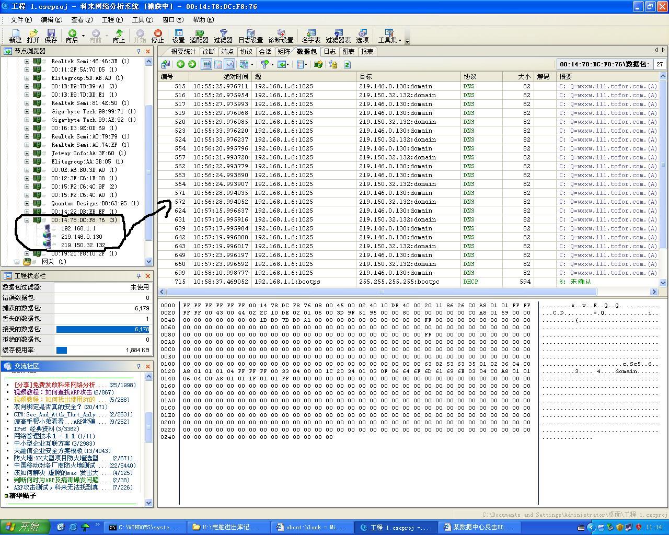Open the 名字表 (Name Table) icon
The width and height of the screenshot is (669, 535).
pyautogui.click(x=311, y=36)
